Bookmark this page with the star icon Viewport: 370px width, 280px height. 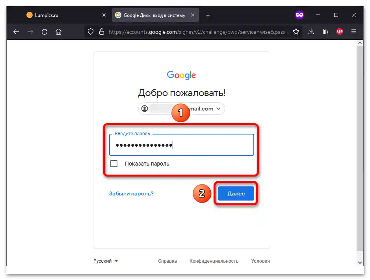click(296, 31)
